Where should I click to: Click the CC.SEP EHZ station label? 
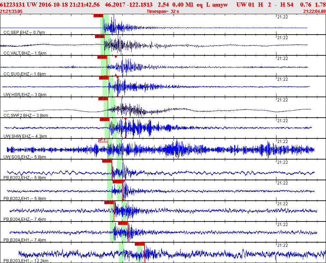(x=24, y=33)
